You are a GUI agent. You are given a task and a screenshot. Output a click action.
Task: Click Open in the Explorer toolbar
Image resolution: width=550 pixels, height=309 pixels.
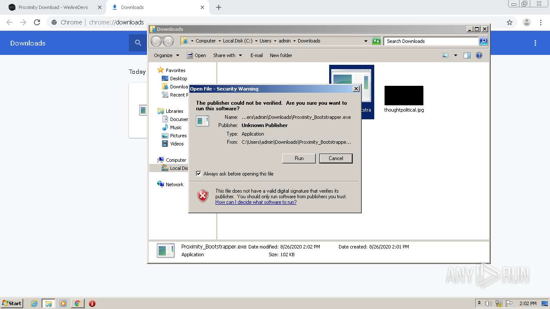pyautogui.click(x=196, y=55)
